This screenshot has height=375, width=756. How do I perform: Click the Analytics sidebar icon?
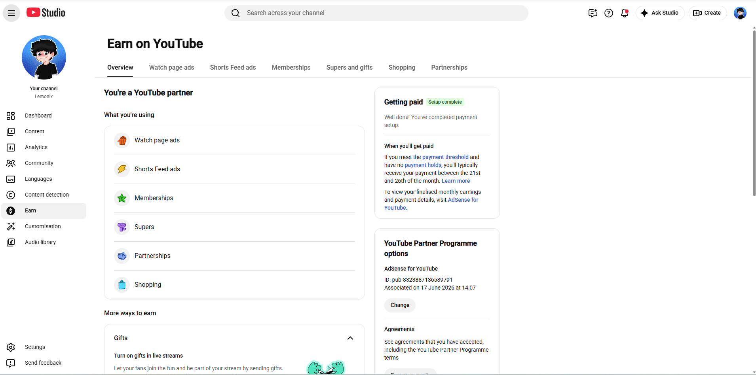point(11,147)
